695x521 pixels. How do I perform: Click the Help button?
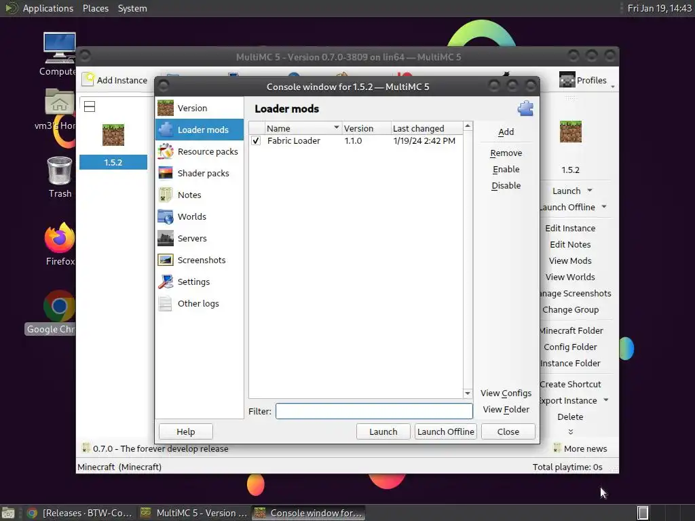(x=186, y=431)
